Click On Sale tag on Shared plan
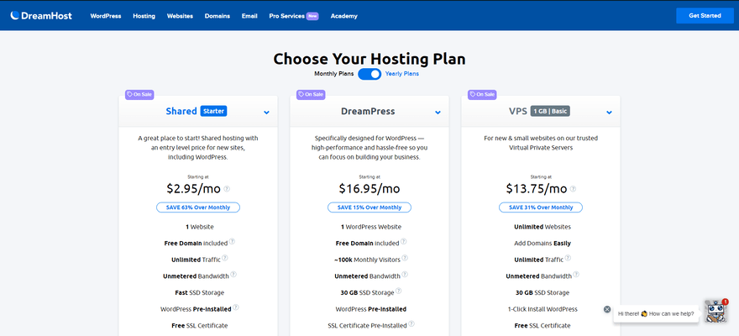This screenshot has height=336, width=739. point(139,94)
